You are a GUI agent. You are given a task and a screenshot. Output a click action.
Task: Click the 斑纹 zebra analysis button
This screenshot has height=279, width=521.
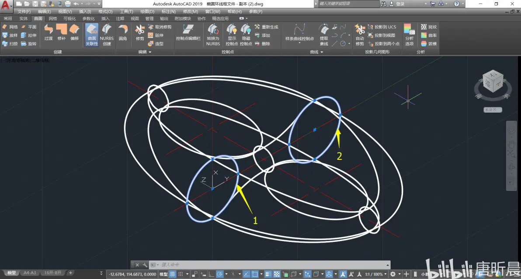click(x=428, y=27)
